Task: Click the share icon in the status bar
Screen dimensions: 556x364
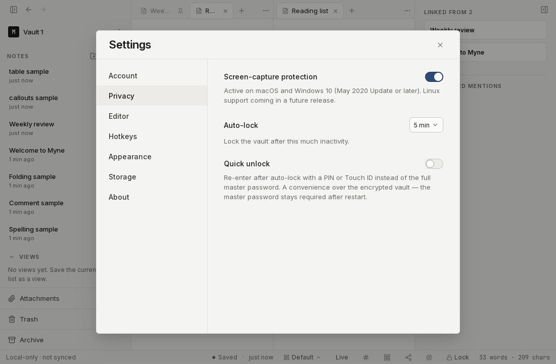Action: pyautogui.click(x=408, y=357)
